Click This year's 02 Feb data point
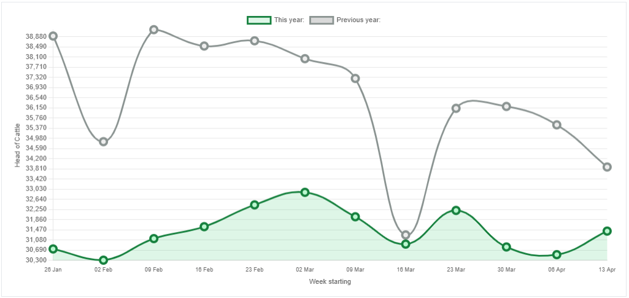Image resolution: width=629 pixels, height=298 pixels. [104, 260]
